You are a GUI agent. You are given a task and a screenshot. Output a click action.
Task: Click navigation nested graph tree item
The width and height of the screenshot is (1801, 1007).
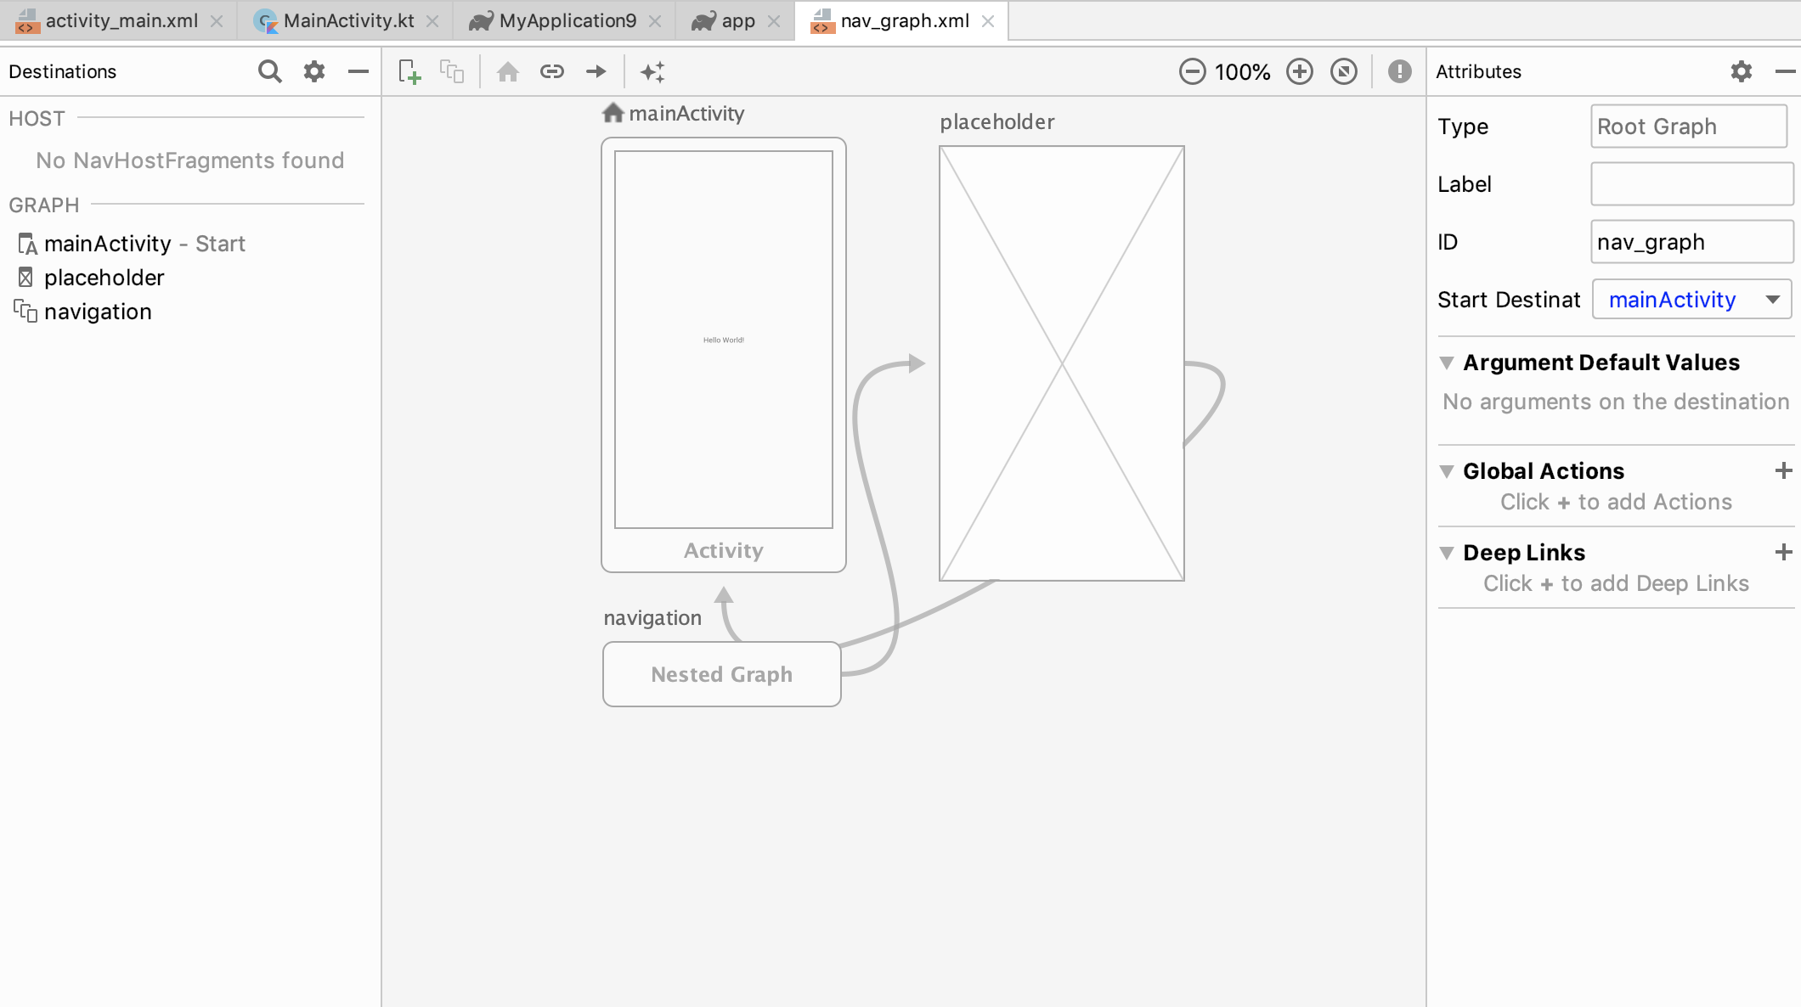(x=98, y=312)
